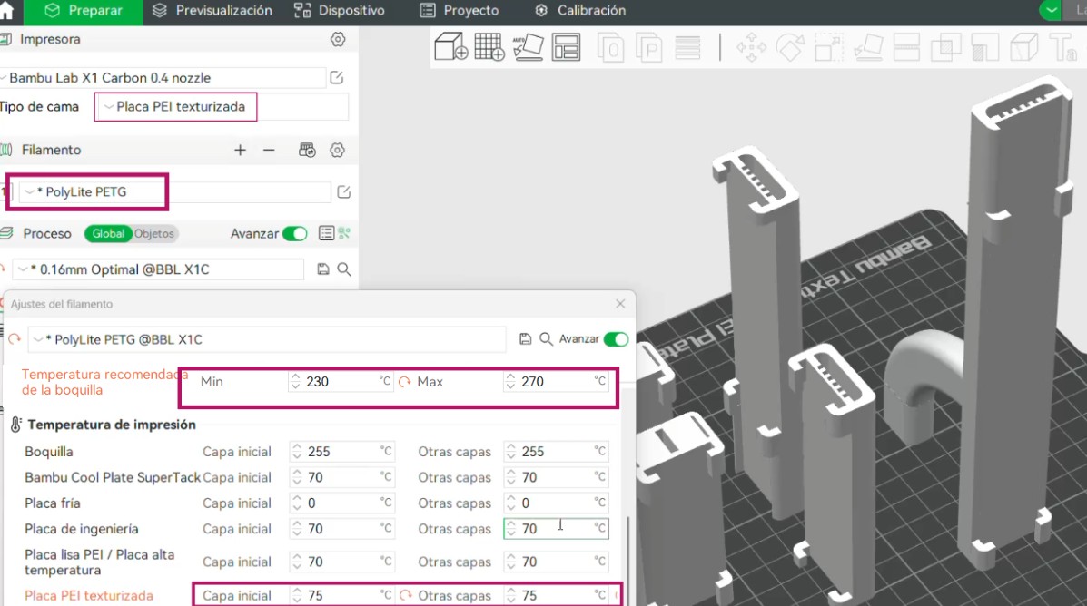The image size is (1087, 606).
Task: Open the Dispositivo tab
Action: coord(339,11)
